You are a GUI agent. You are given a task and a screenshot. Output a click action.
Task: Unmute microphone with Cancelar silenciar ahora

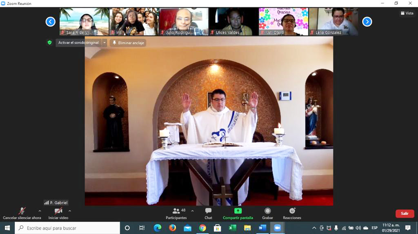(22, 213)
